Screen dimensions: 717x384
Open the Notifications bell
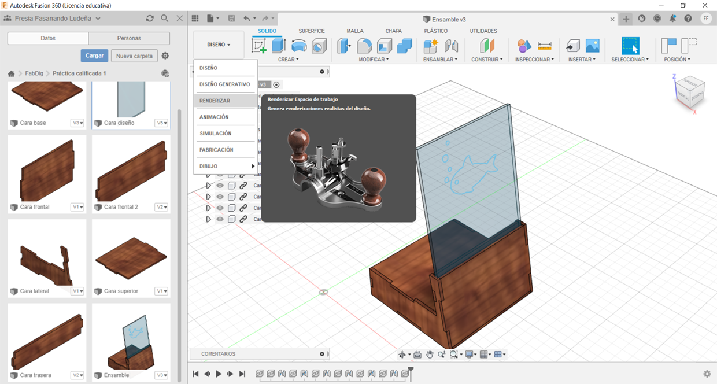coord(673,19)
